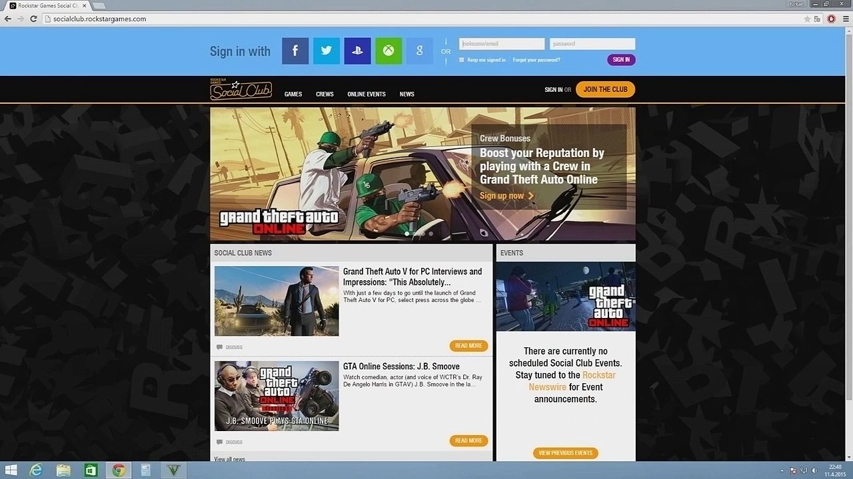The image size is (853, 479).
Task: Toggle the Keep me signed in checkbox
Action: (461, 60)
